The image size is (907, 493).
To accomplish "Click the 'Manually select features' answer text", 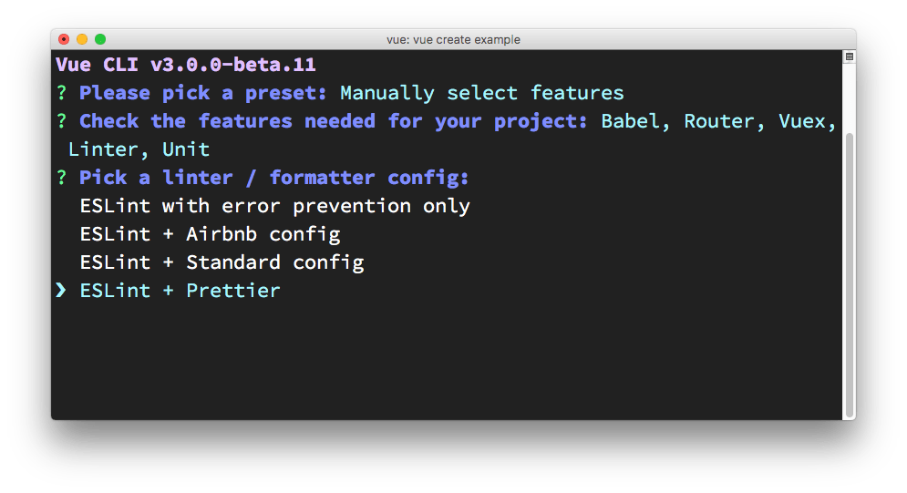I will [481, 93].
